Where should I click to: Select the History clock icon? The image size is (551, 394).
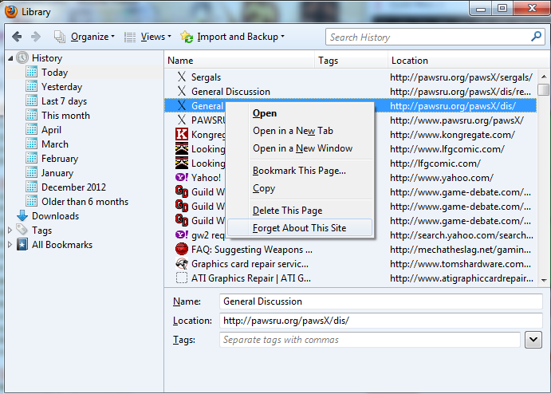pyautogui.click(x=22, y=57)
